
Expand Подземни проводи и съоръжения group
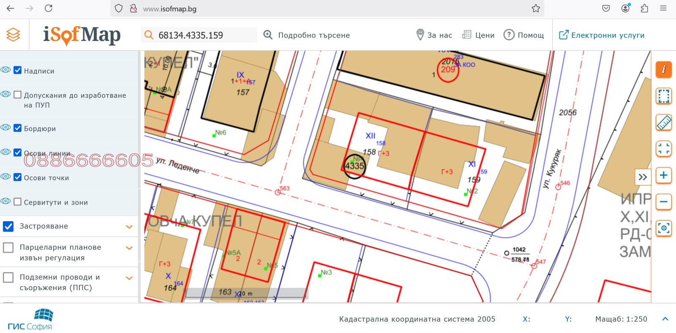point(129,278)
